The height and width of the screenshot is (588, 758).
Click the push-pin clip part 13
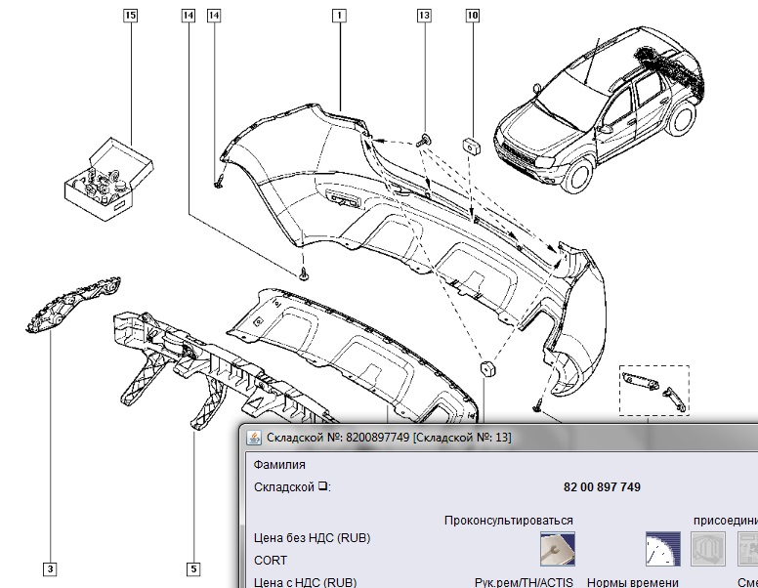tap(426, 142)
